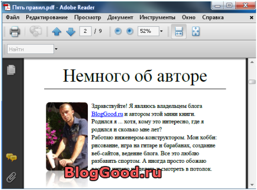Screen dimensions: 257x190
Task: Open the Find options dropdown arrow
Action: (56, 49)
